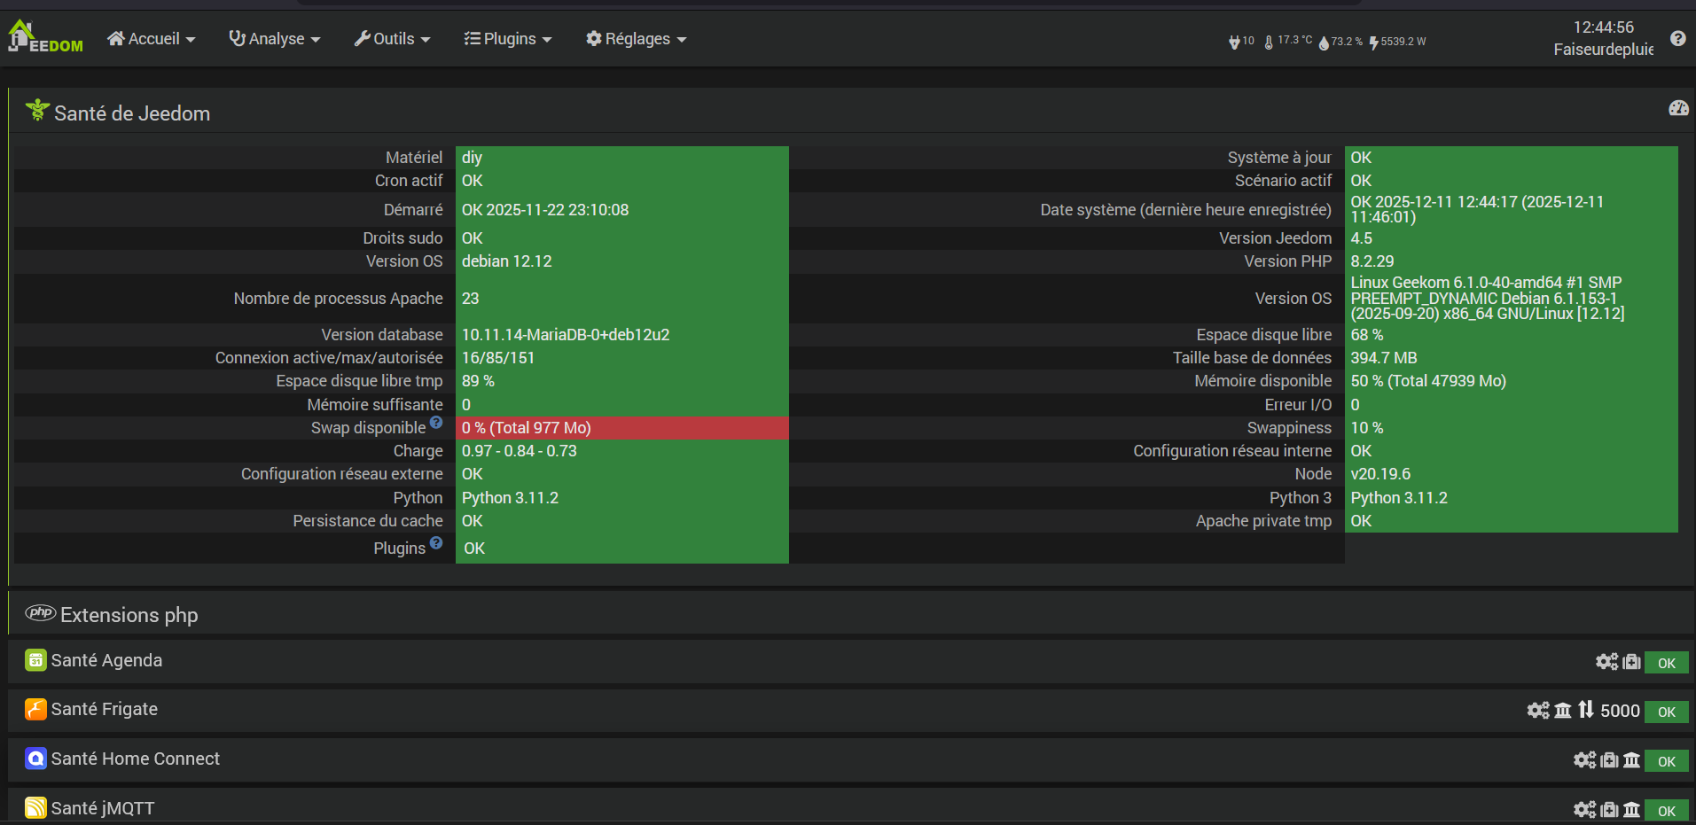
Task: Click the Agenda OK status badge
Action: (x=1667, y=663)
